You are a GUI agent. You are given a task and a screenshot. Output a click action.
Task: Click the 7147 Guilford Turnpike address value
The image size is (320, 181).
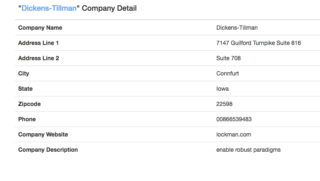tap(258, 43)
